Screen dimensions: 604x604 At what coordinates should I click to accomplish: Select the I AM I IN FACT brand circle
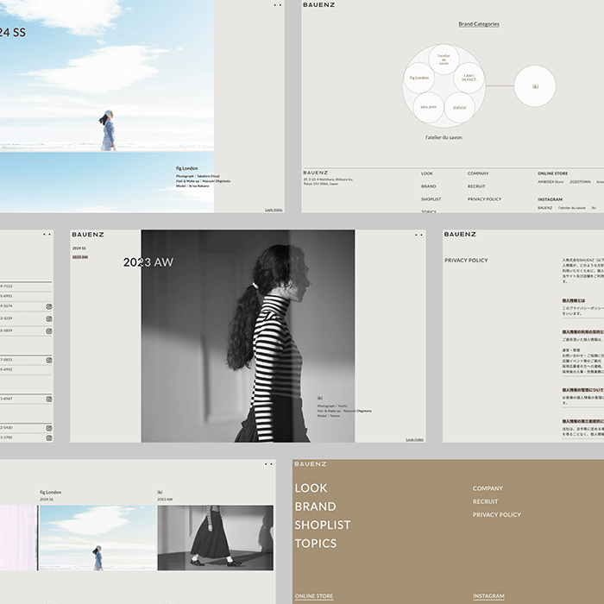(469, 78)
